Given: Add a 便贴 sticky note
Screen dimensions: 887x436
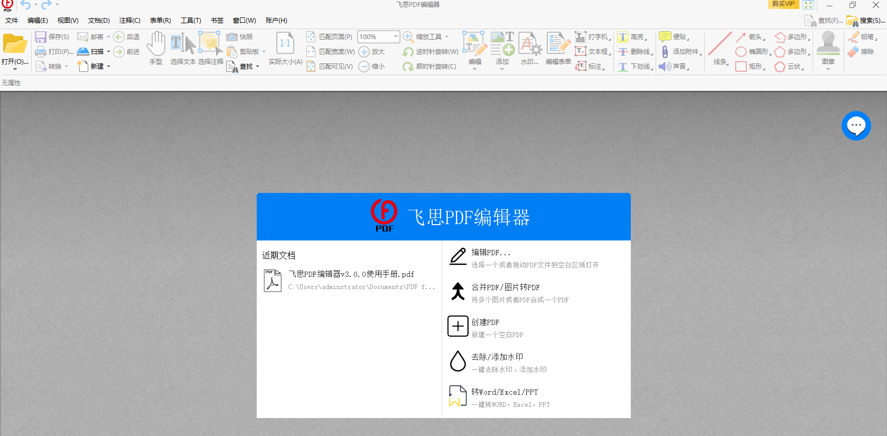Looking at the screenshot, I should (x=674, y=37).
